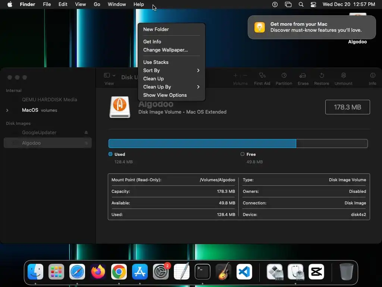Open the File menu in the menu bar
This screenshot has width=382, height=287.
pyautogui.click(x=47, y=4)
